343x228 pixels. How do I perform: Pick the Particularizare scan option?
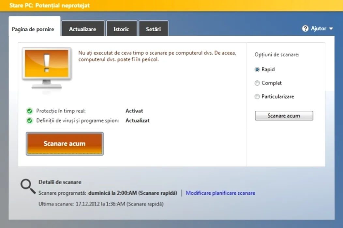[x=257, y=97]
